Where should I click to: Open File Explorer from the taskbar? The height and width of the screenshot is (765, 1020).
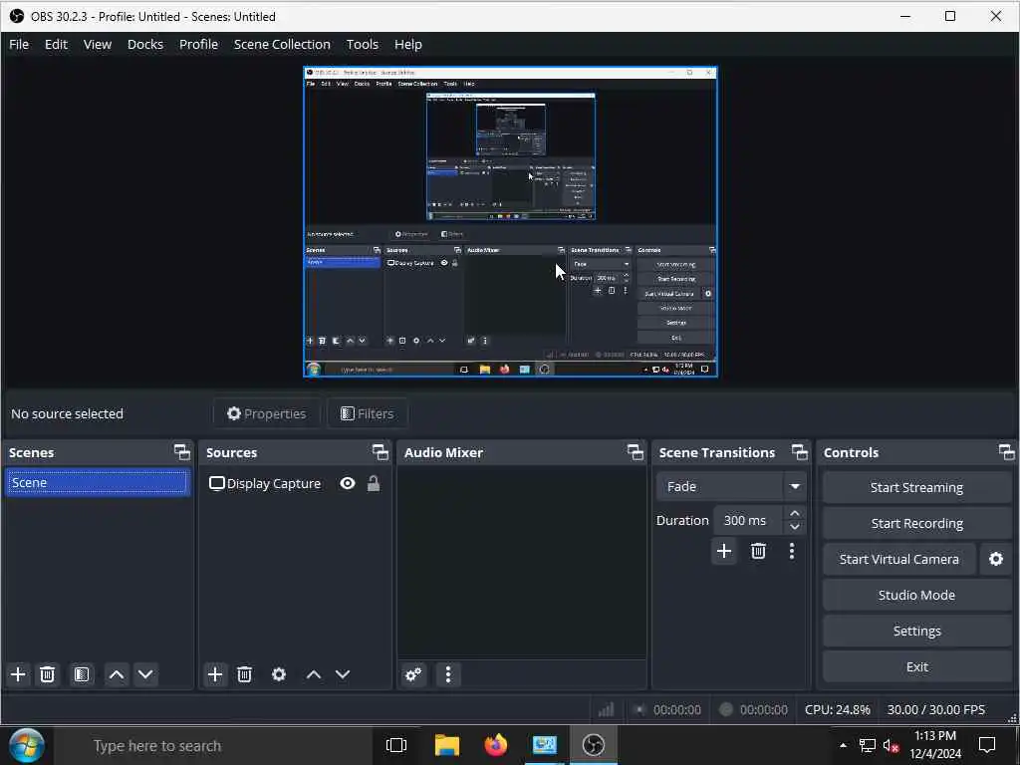click(x=447, y=745)
